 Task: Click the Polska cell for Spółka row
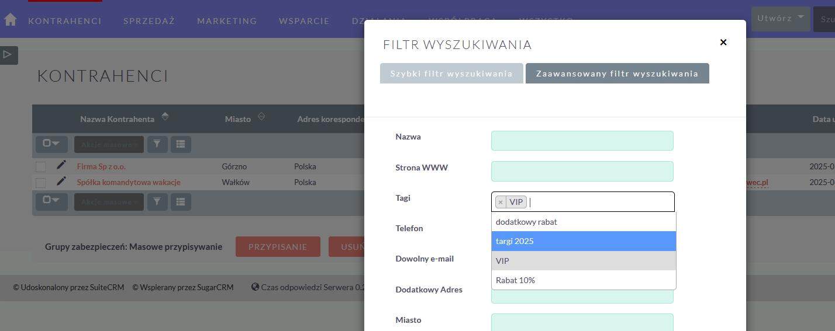point(305,182)
